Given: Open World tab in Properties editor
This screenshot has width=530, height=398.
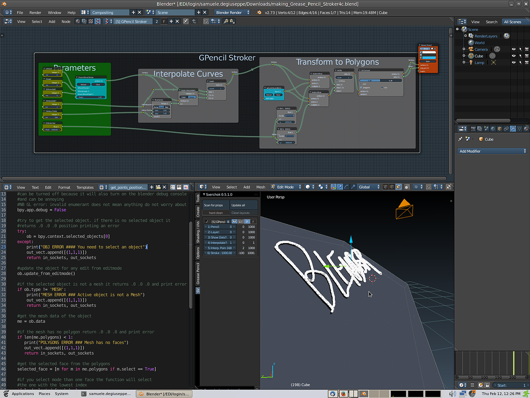Looking at the screenshot, I should coord(493,129).
